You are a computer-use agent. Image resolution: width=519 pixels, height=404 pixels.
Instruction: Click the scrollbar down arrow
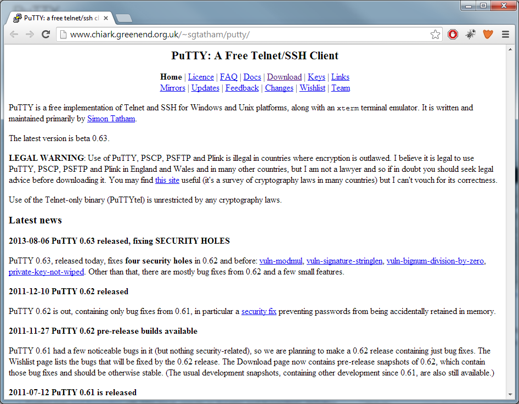coord(510,394)
